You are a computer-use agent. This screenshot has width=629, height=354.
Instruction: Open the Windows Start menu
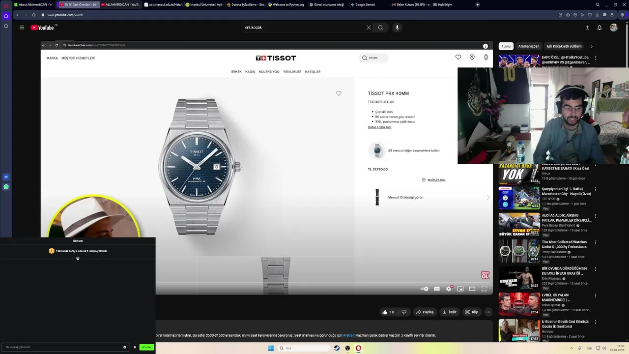[x=271, y=348]
